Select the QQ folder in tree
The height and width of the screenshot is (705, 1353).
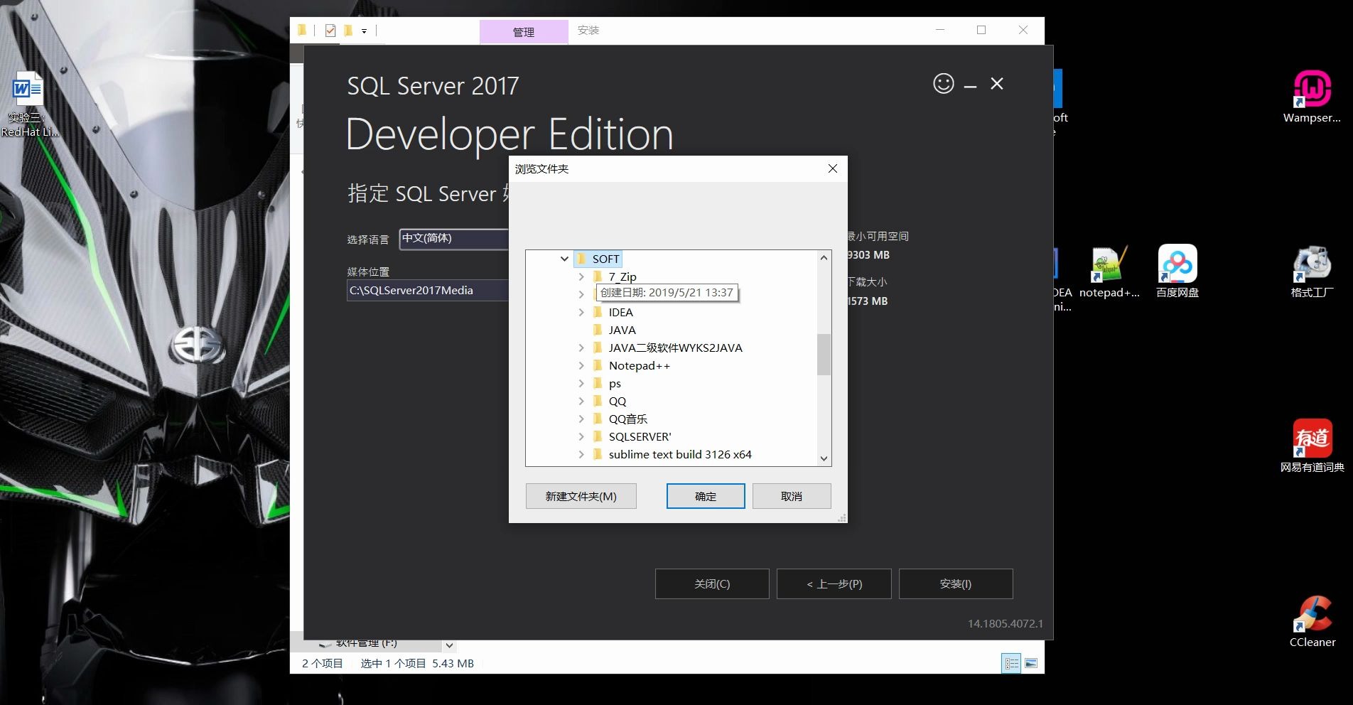click(618, 401)
